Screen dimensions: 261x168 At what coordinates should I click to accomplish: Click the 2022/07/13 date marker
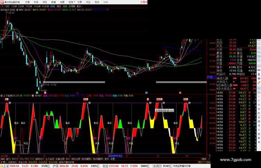tap(115, 156)
